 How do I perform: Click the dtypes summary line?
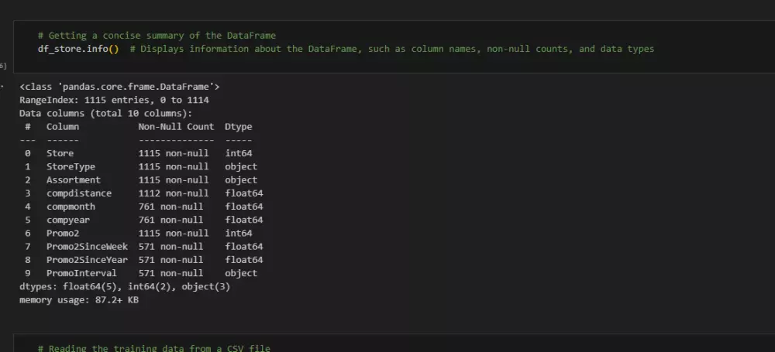coord(124,286)
